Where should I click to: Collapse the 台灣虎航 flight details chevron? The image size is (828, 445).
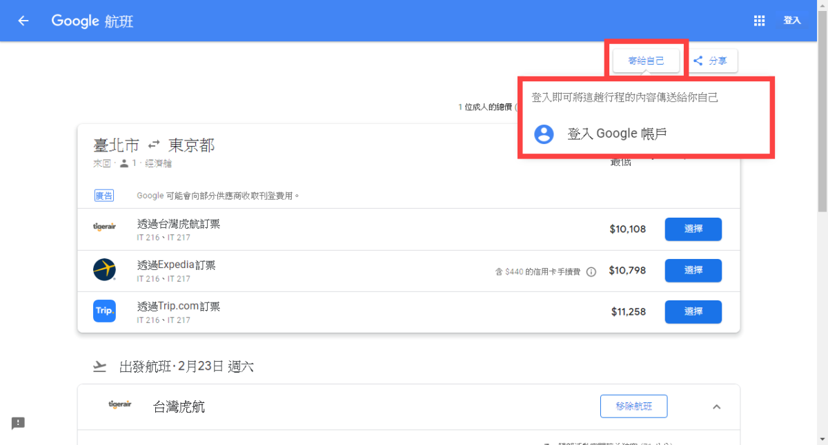point(716,407)
